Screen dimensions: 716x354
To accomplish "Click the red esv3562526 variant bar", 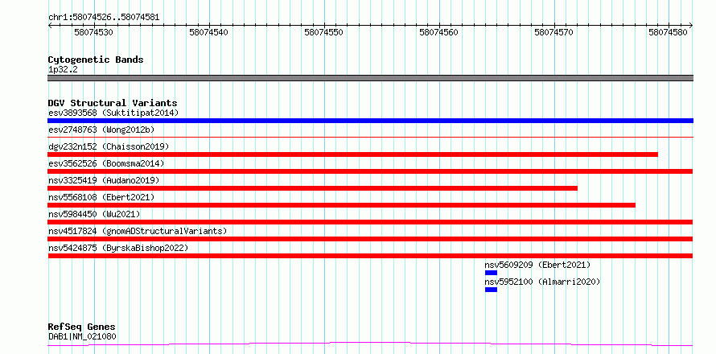I will tap(370, 171).
